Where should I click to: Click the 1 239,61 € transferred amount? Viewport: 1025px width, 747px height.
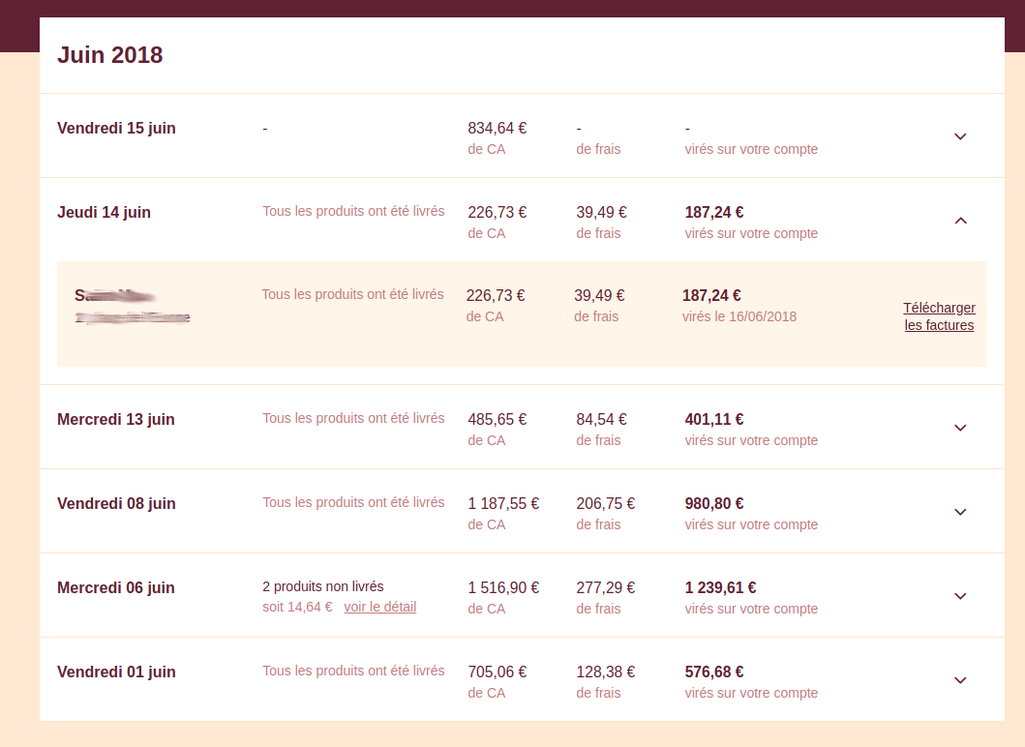(720, 588)
